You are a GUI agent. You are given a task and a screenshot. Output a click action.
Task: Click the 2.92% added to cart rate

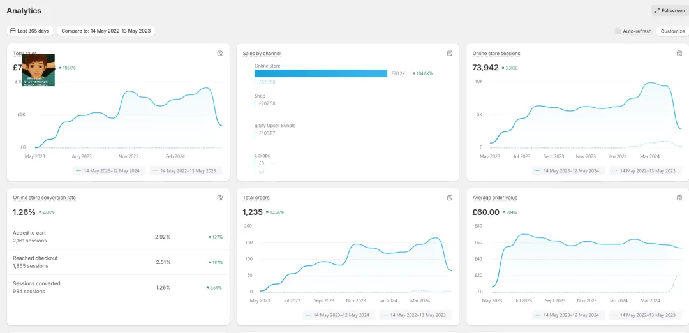click(x=163, y=237)
